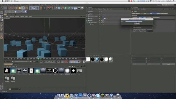Open the MoGraph menu

click(42, 5)
